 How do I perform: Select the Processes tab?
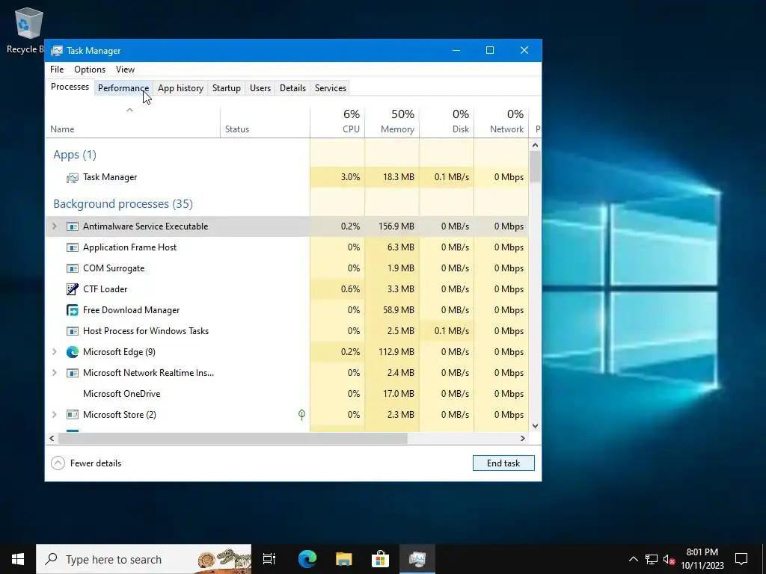click(x=70, y=87)
